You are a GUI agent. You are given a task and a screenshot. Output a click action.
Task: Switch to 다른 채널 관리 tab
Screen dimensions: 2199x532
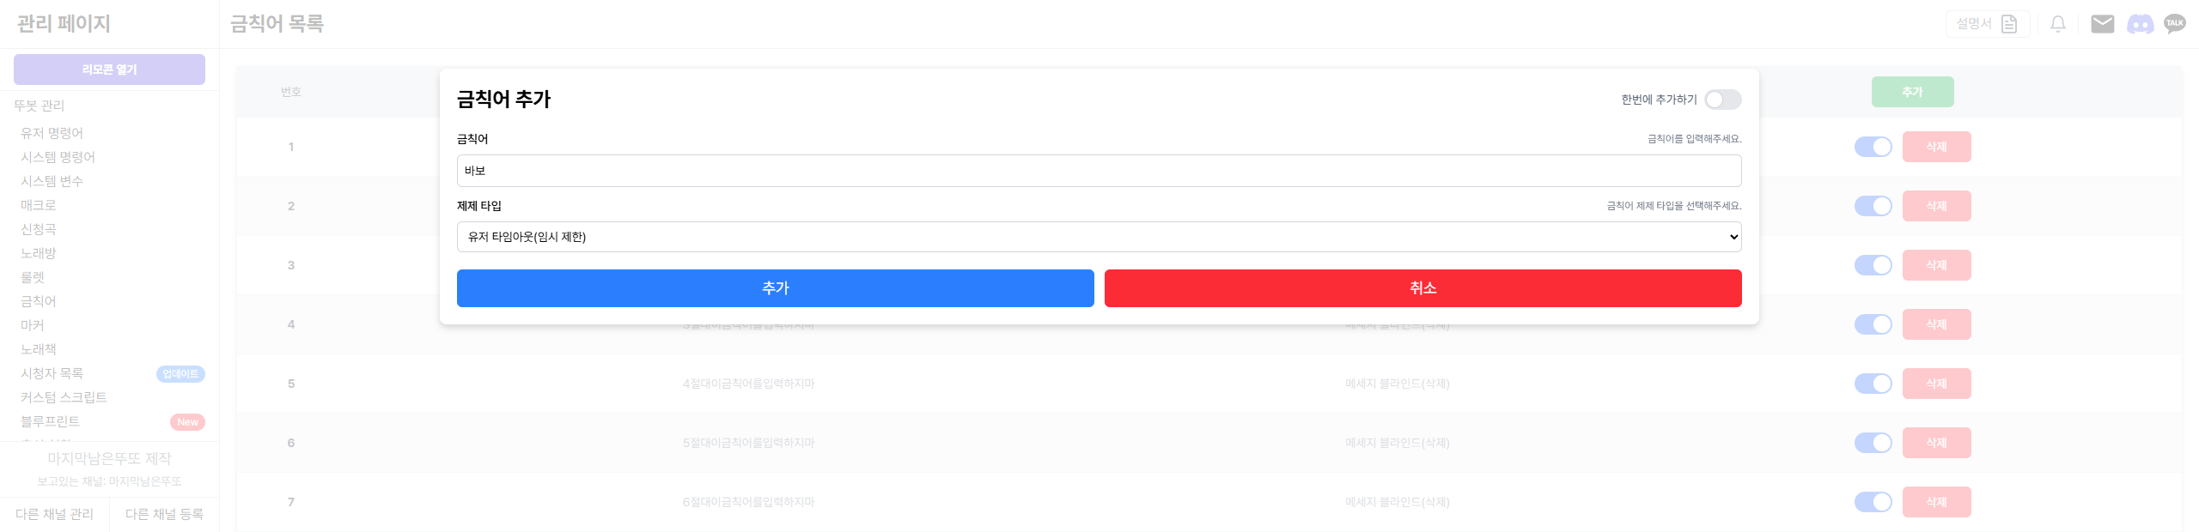coord(54,514)
